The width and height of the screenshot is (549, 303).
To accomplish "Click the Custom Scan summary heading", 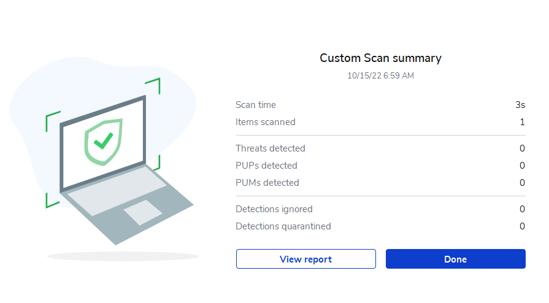I will pyautogui.click(x=380, y=58).
